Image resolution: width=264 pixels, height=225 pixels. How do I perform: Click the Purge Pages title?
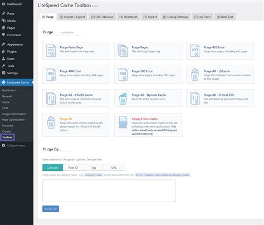(140, 47)
